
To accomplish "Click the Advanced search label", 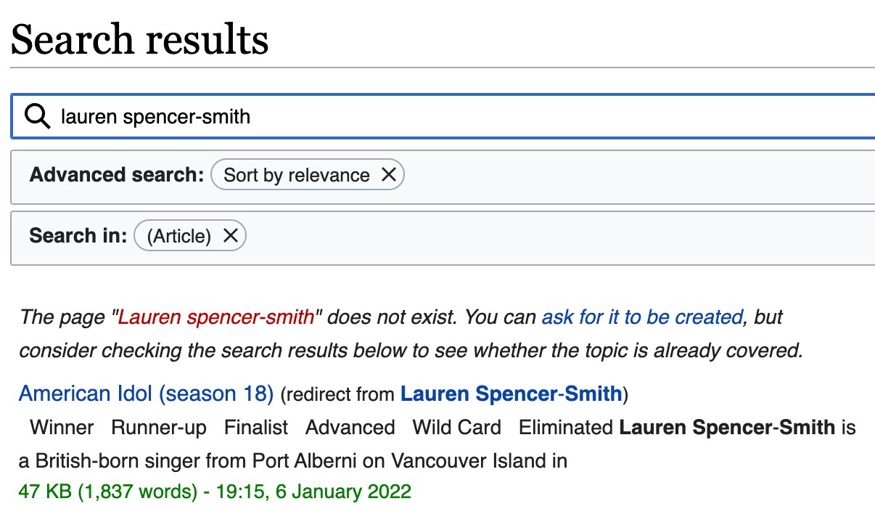I will tap(117, 175).
